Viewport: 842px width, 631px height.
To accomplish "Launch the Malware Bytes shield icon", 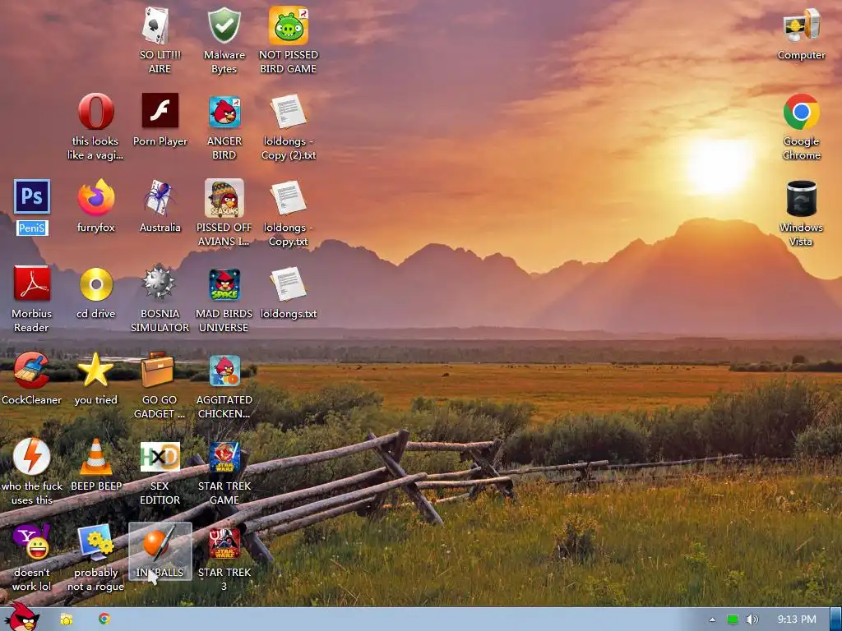I will 224,25.
